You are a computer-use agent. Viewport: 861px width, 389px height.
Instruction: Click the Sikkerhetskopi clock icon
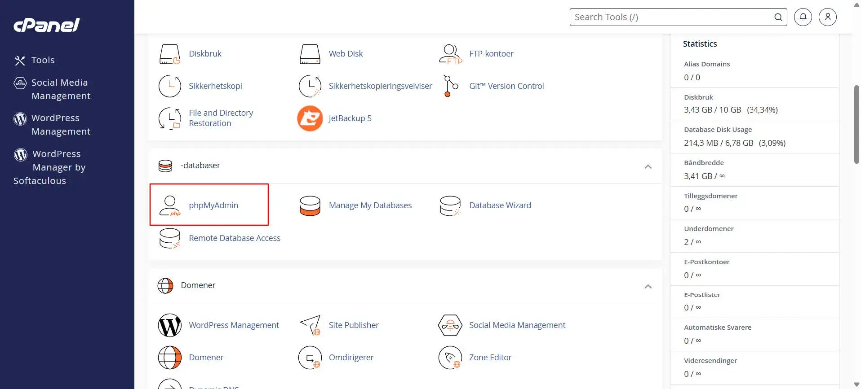(170, 86)
